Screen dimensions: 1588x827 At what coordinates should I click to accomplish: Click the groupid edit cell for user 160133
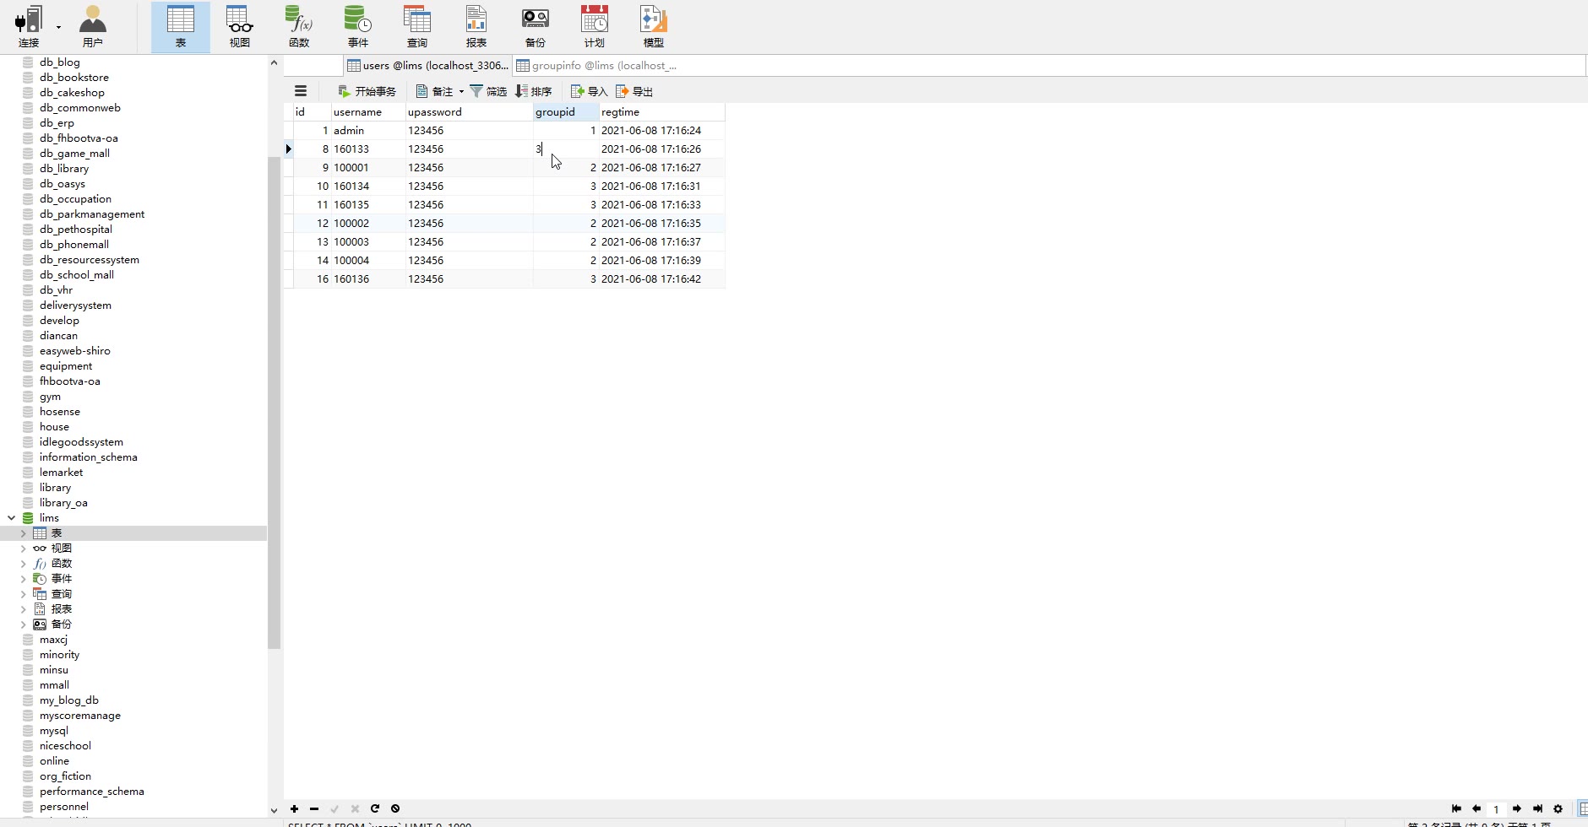pos(566,149)
